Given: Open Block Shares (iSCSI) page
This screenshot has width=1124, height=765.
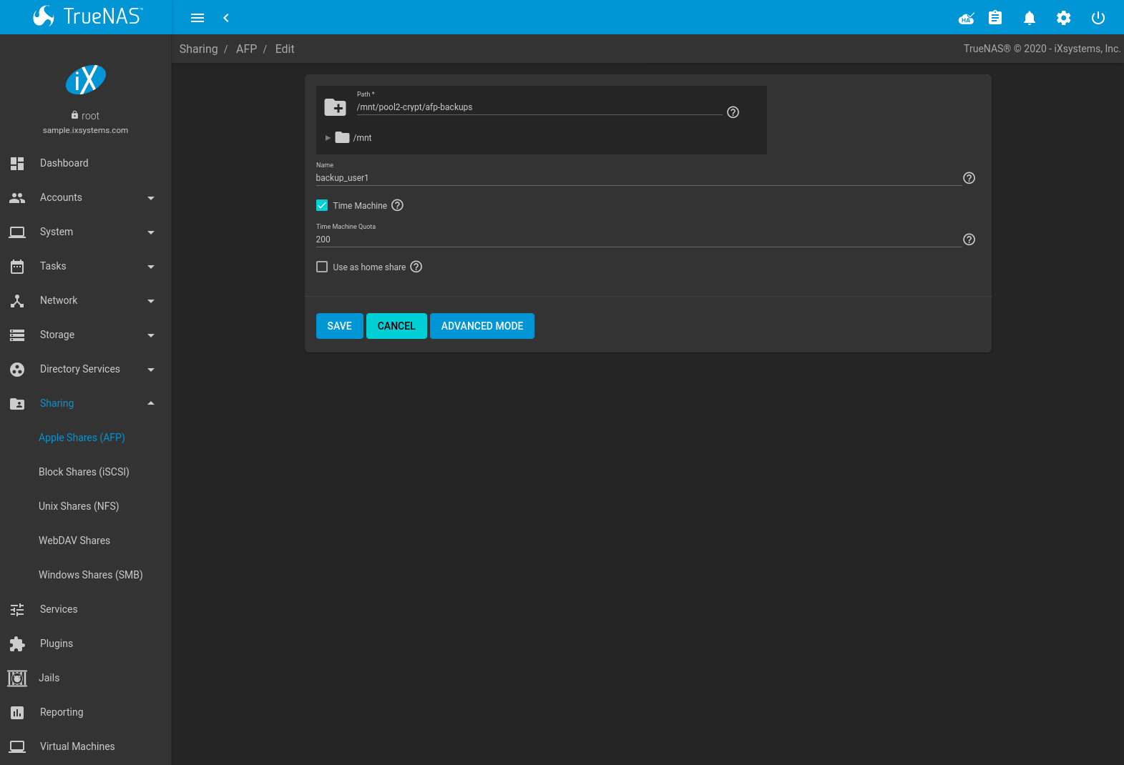Looking at the screenshot, I should 84,472.
